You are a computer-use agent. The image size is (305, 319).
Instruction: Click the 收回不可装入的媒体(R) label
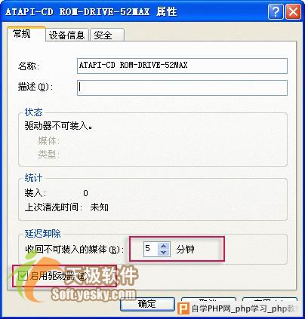tap(75, 250)
